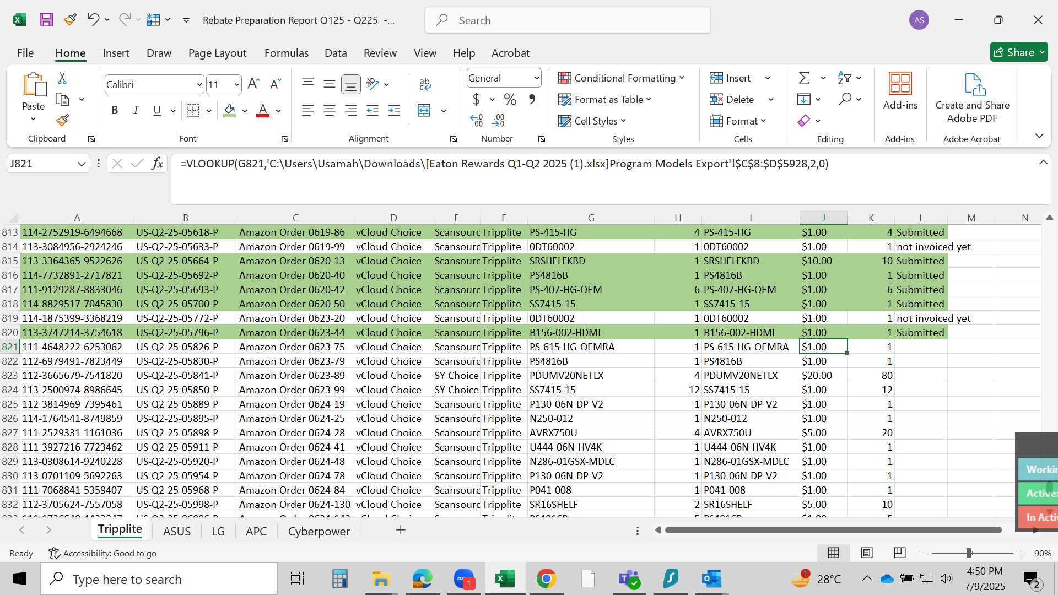
Task: Toggle Center horizontal alignment
Action: click(330, 111)
